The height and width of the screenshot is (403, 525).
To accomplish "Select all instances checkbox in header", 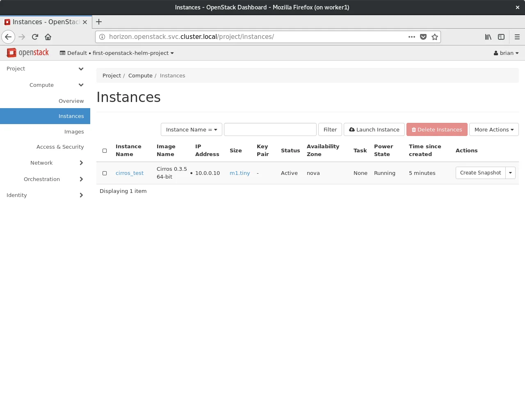I will coord(105,151).
